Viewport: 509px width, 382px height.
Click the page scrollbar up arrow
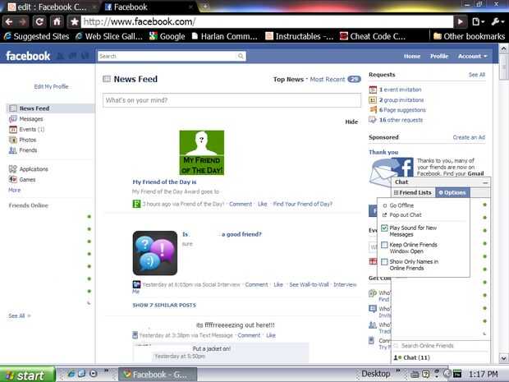[x=503, y=48]
